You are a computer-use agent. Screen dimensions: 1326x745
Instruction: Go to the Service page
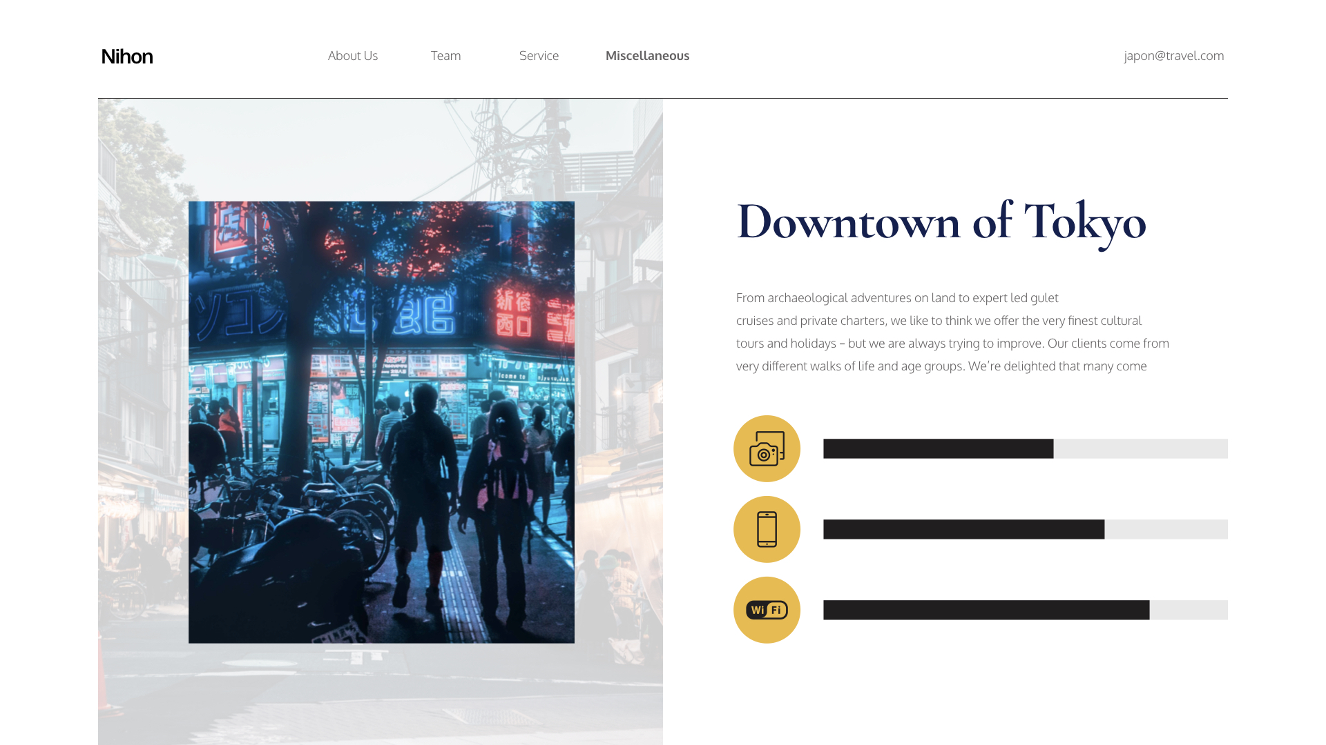539,56
